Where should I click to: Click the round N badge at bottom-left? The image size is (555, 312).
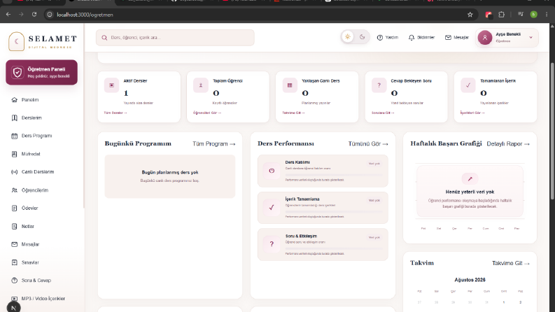point(13,307)
